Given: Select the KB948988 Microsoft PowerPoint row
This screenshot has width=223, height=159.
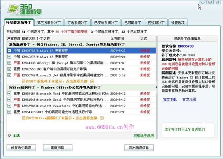Looking at the screenshot, I should click(81, 105).
